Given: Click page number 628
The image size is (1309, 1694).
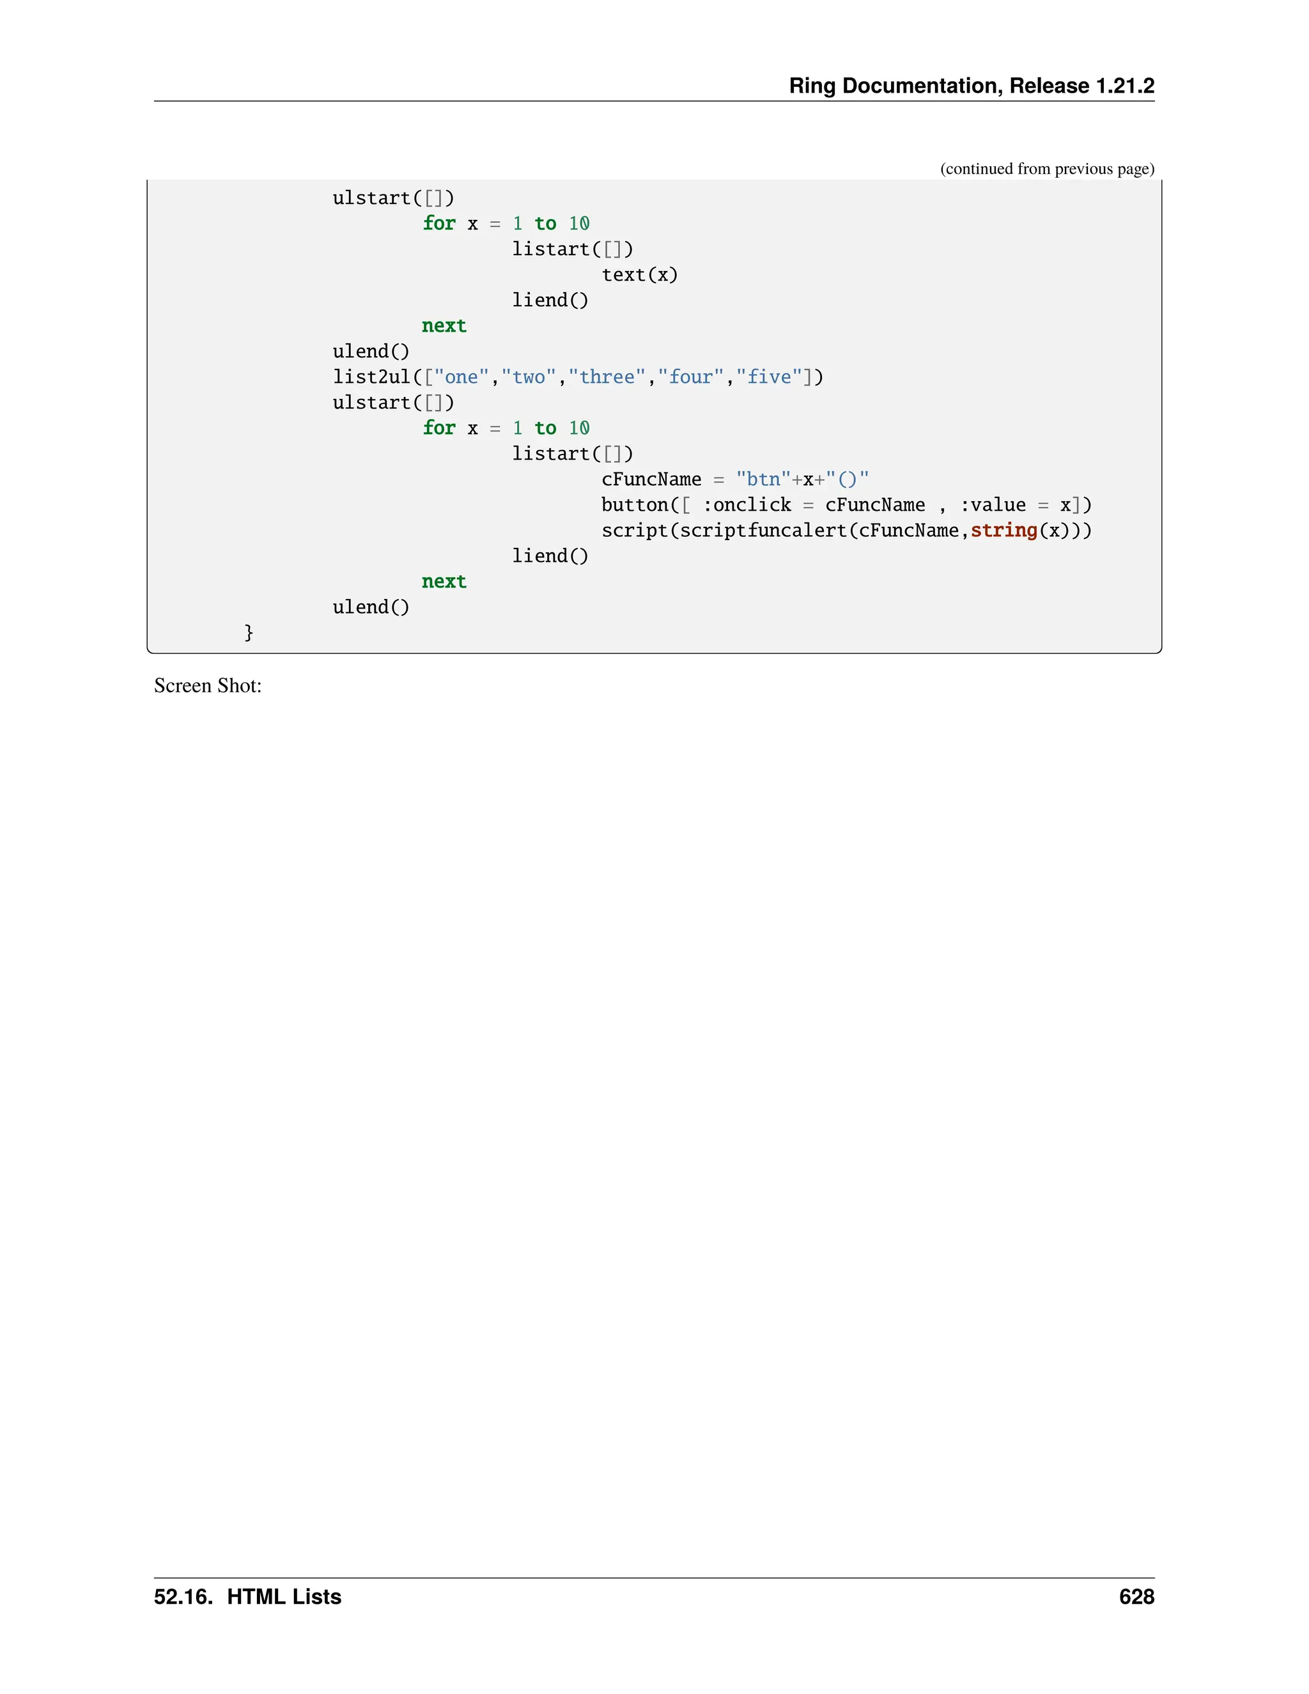Looking at the screenshot, I should point(1136,1596).
